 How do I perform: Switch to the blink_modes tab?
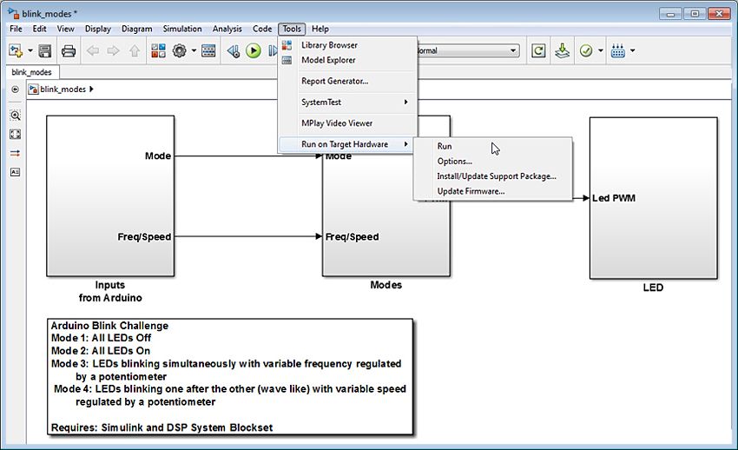(x=31, y=72)
